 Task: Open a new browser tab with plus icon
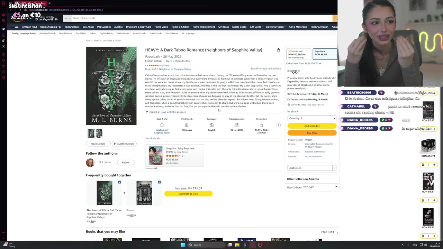click(x=49, y=3)
